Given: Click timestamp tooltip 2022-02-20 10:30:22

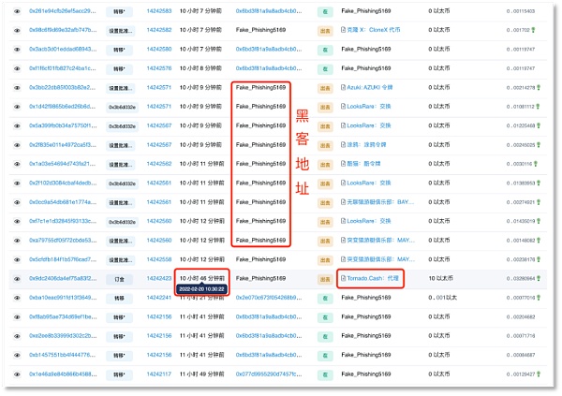Looking at the screenshot, I should (206, 290).
